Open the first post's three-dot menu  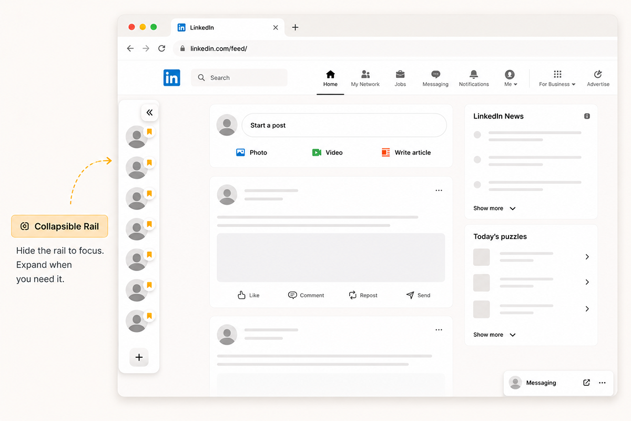click(439, 191)
